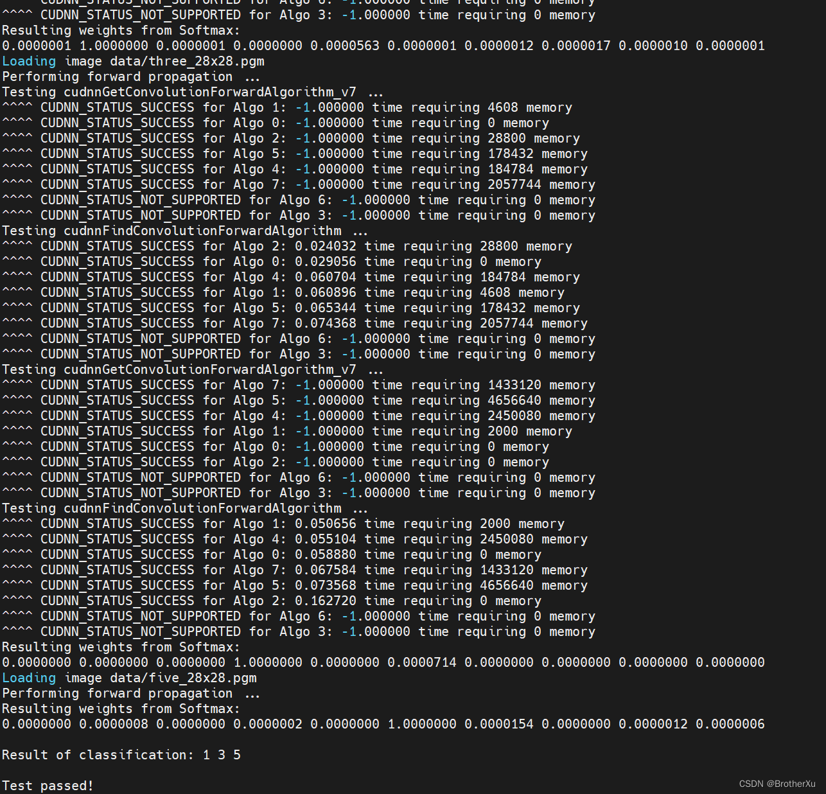Click the softmax value 0.0000154

point(499,725)
